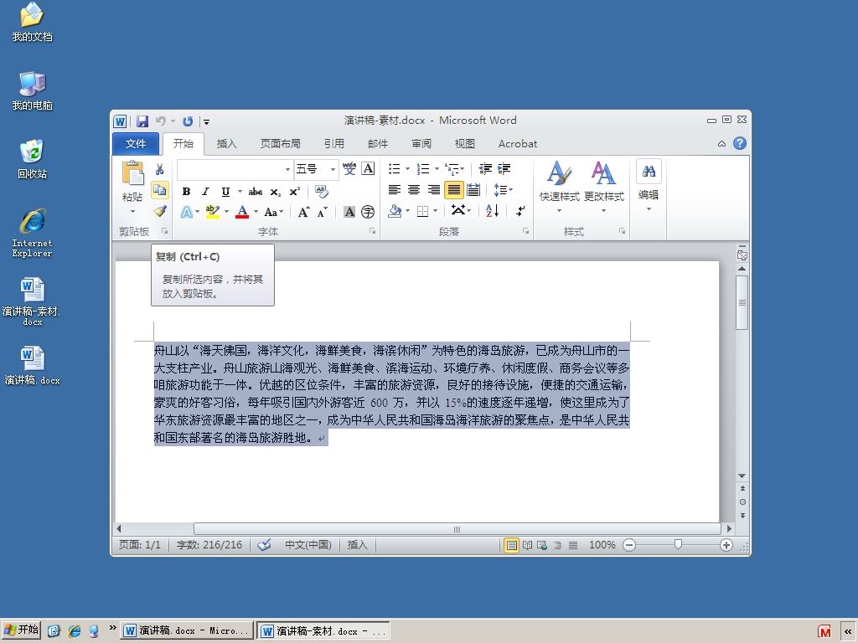Align text right
Screen dimensions: 858x643
tap(434, 190)
